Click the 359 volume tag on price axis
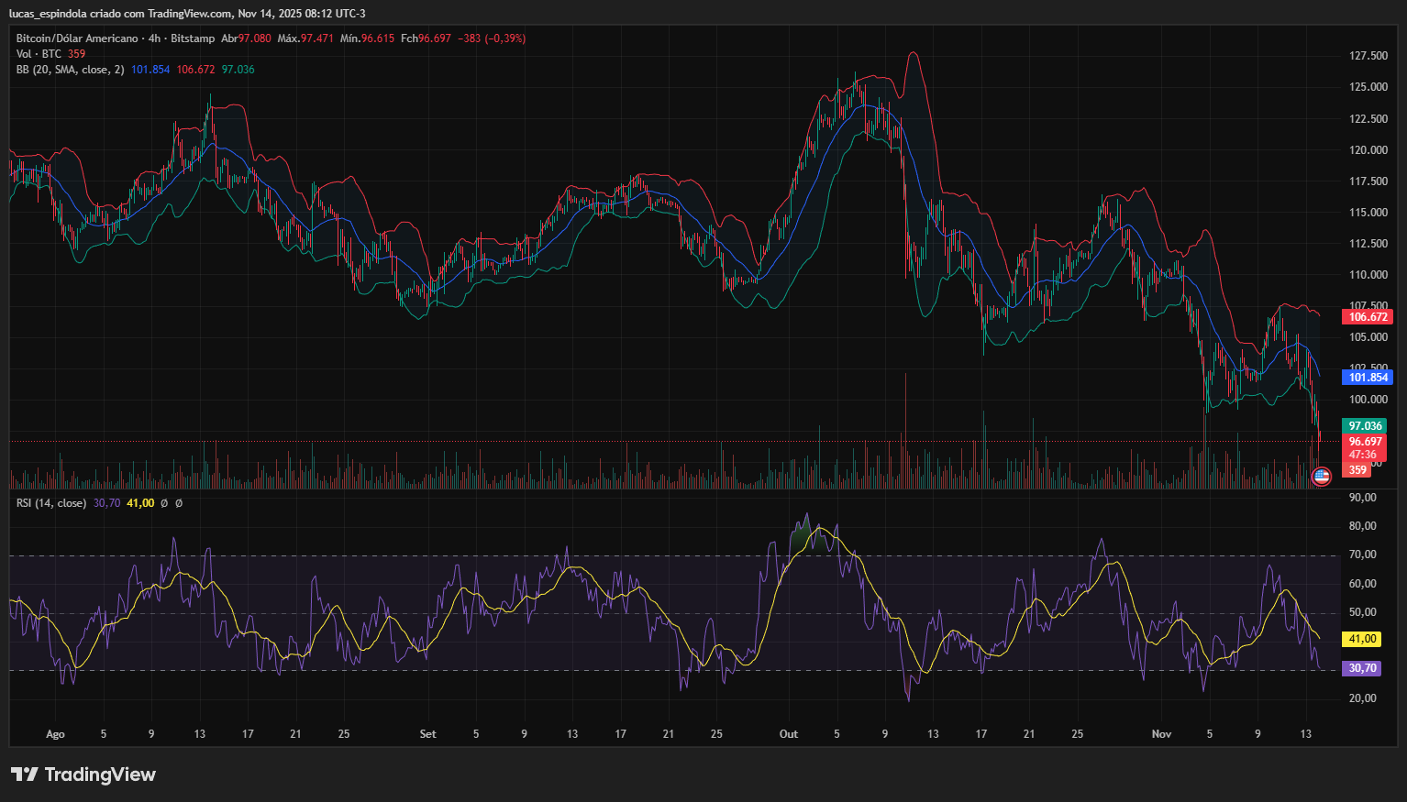Image resolution: width=1407 pixels, height=802 pixels. tap(1357, 470)
